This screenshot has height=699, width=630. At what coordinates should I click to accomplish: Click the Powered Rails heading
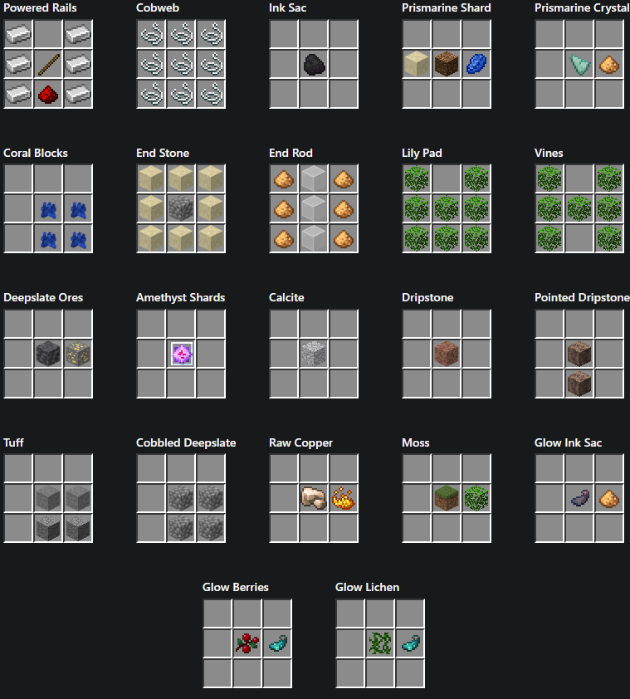click(40, 8)
